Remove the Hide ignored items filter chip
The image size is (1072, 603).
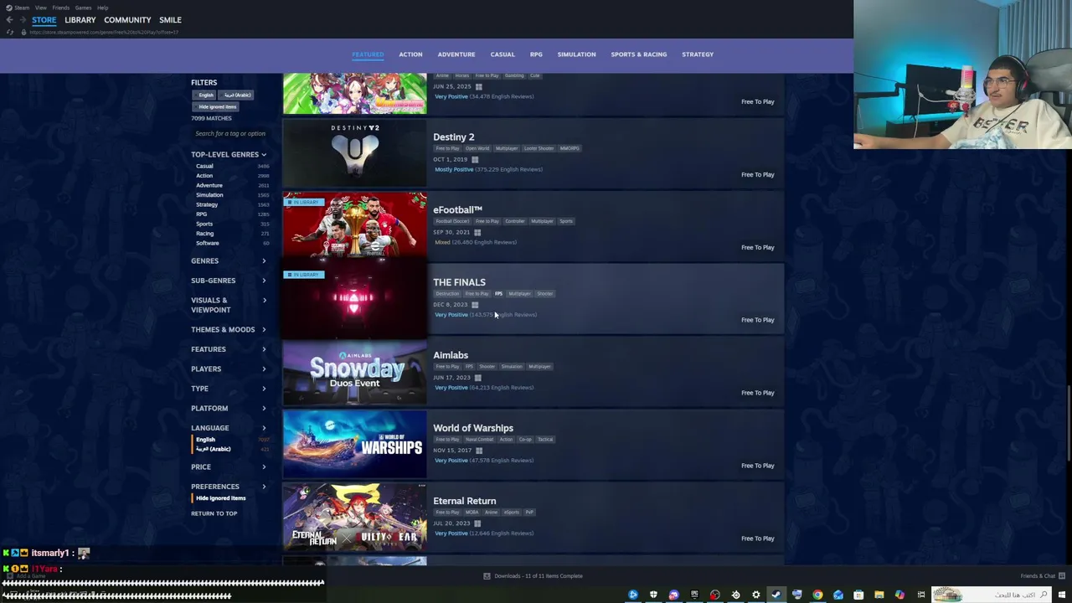pos(217,106)
